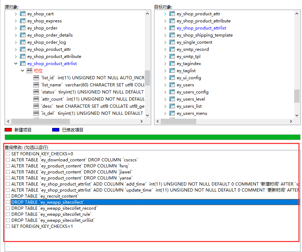Select the DROP TABLE ey_weapp_sitecollet_rule line
The height and width of the screenshot is (252, 302).
(x=51, y=214)
